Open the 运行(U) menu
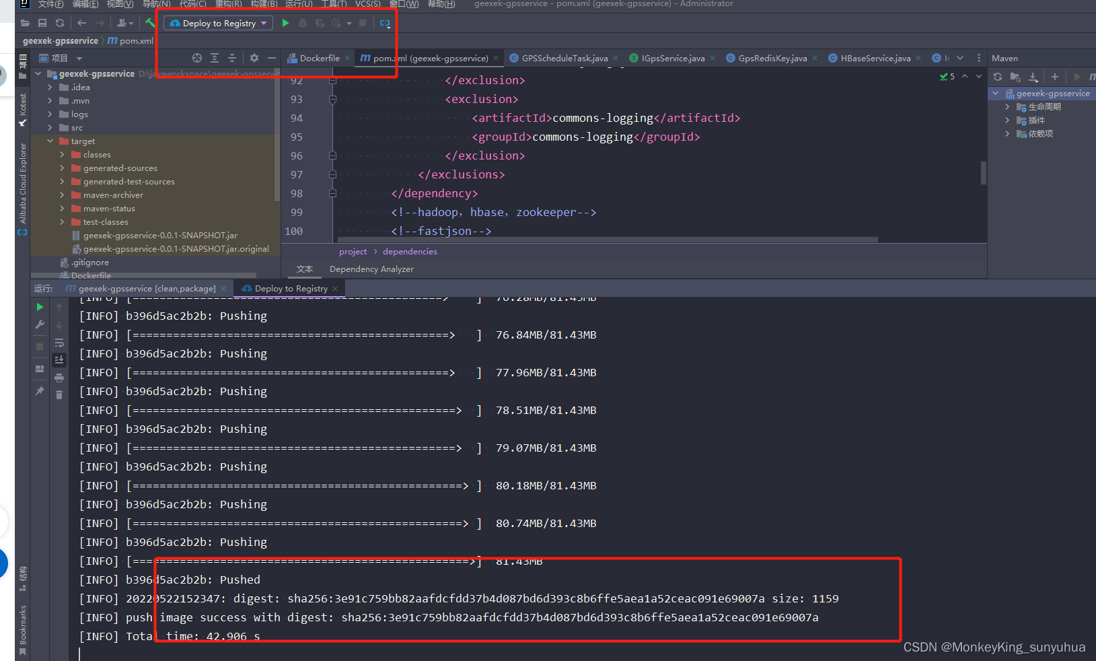The width and height of the screenshot is (1096, 661). (299, 4)
